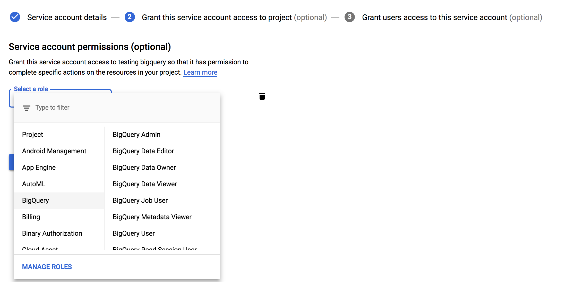Click the MANAGE ROLES button

click(47, 267)
